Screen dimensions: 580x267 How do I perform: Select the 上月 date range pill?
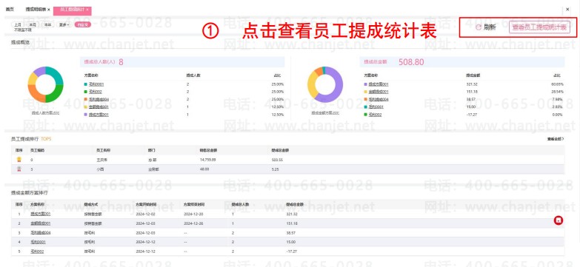pyautogui.click(x=18, y=24)
